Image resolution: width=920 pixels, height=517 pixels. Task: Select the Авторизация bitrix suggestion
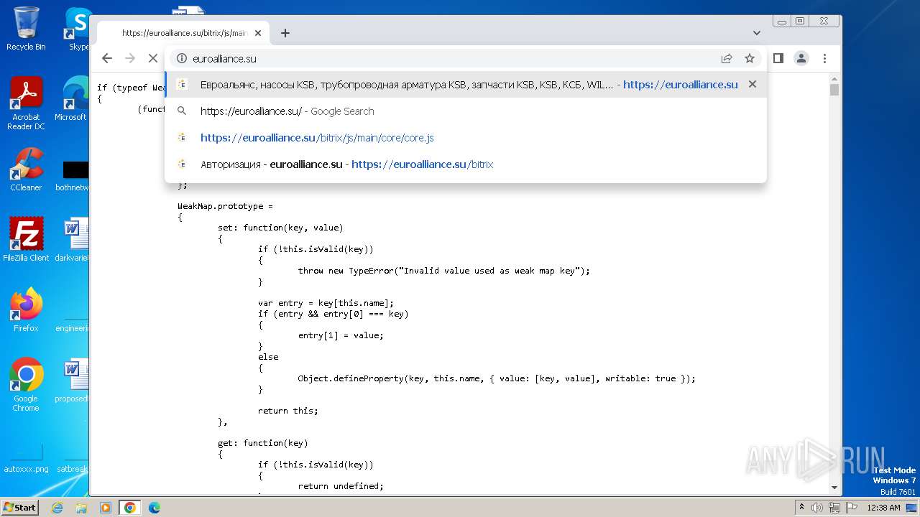[x=466, y=164]
